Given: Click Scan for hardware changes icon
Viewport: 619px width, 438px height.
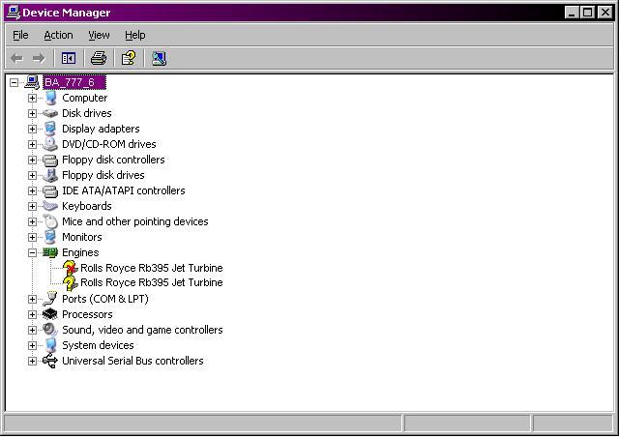Looking at the screenshot, I should [x=159, y=58].
